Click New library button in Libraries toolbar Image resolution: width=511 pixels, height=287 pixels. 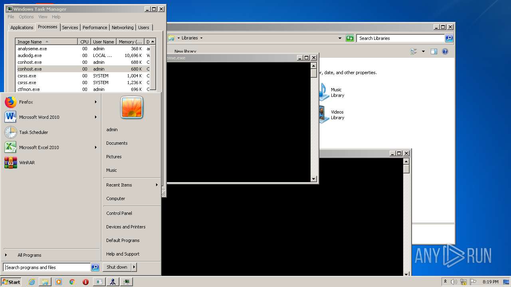click(185, 52)
